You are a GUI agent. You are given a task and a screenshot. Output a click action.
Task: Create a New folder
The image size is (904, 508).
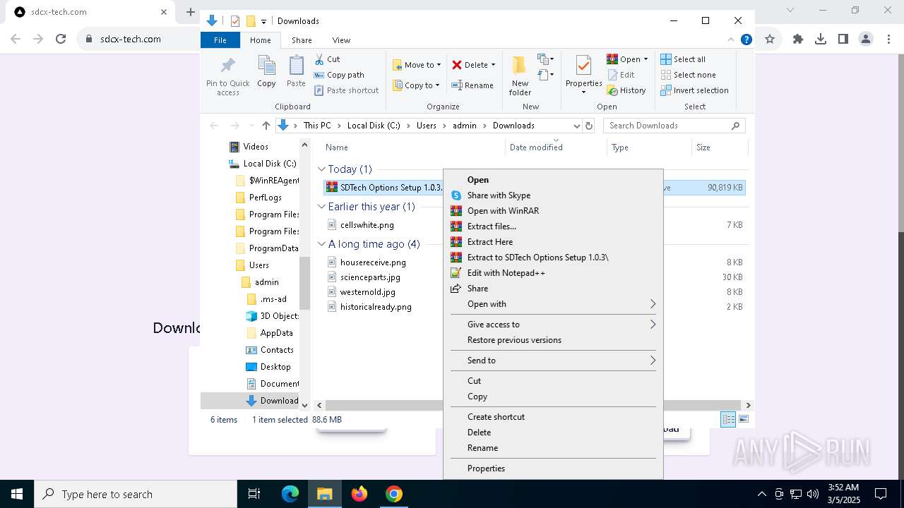click(x=520, y=75)
